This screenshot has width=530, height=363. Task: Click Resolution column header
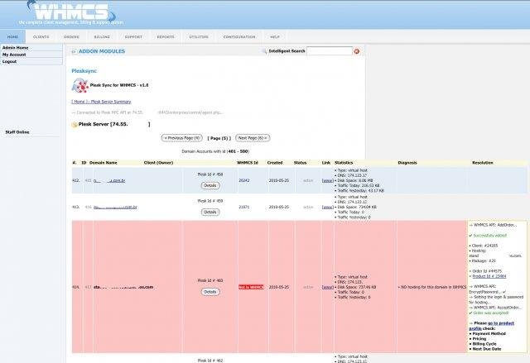[x=483, y=163]
